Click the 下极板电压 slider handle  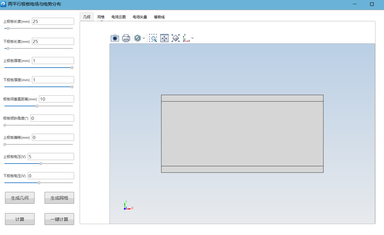(x=39, y=183)
